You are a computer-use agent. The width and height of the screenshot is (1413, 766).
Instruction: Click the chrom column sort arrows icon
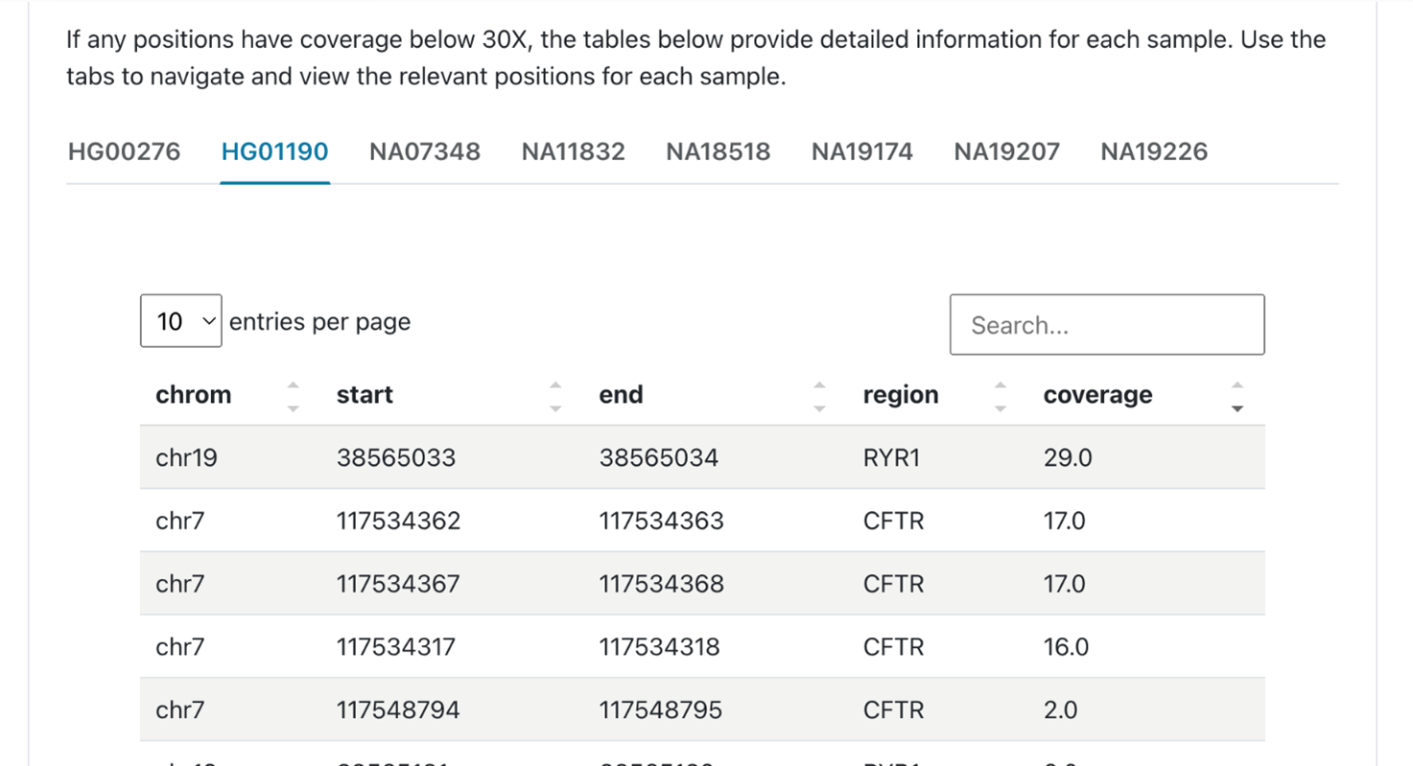point(294,396)
